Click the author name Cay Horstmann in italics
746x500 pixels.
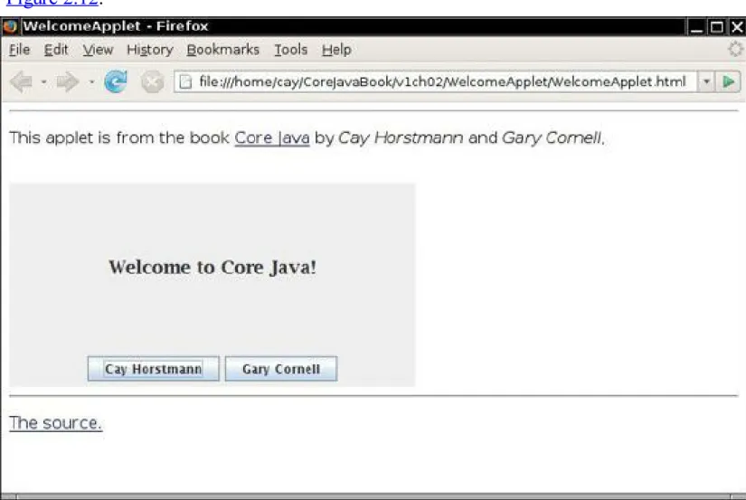click(x=400, y=138)
